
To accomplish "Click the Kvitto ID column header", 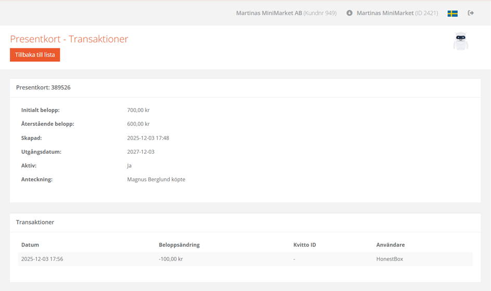I will point(304,245).
